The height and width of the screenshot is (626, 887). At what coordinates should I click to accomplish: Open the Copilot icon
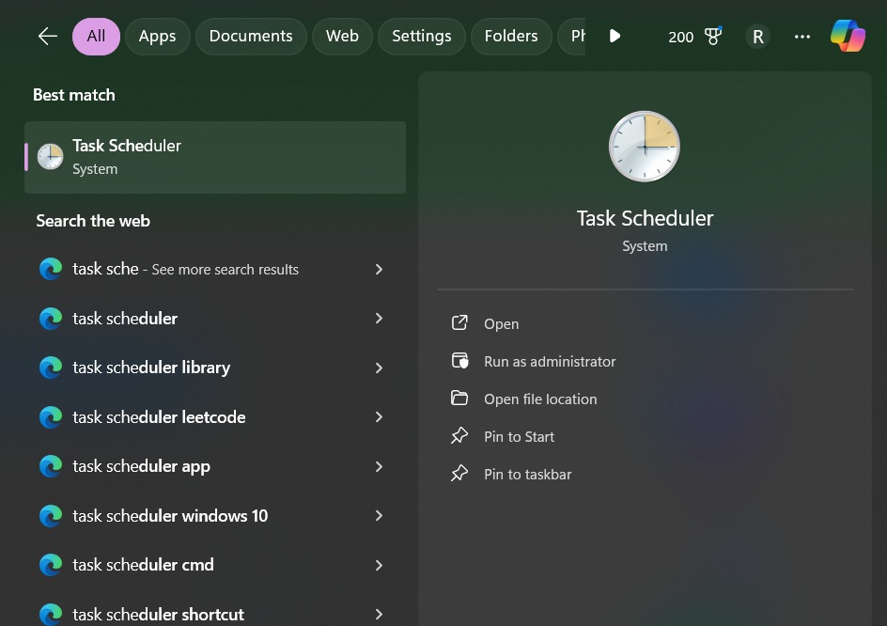coord(848,37)
